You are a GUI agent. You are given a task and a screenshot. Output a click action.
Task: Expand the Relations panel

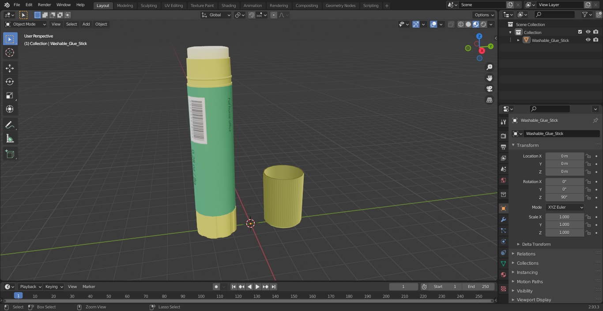click(x=526, y=254)
